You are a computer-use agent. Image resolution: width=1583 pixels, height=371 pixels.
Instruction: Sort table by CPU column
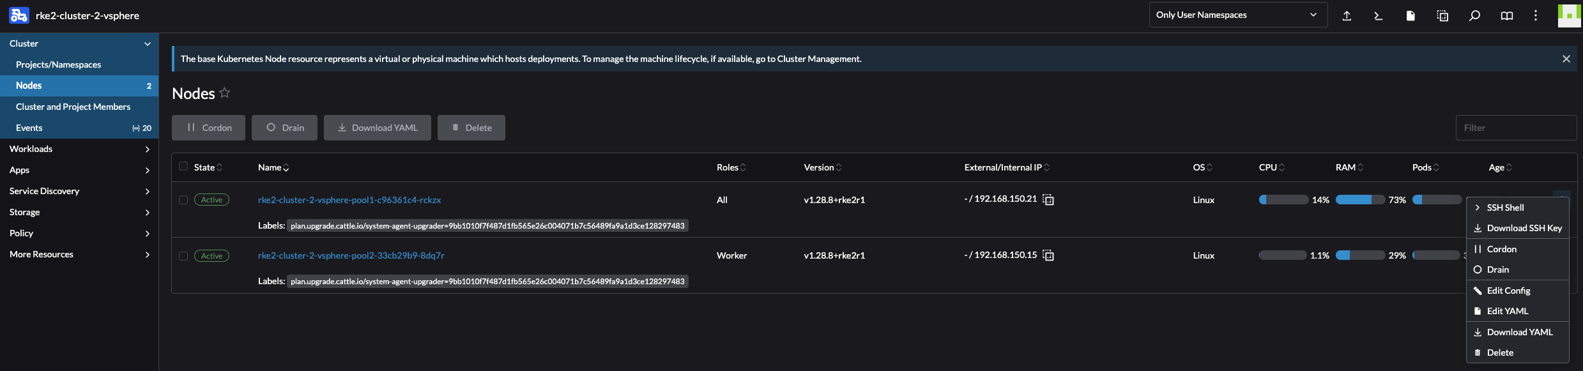tap(1272, 167)
